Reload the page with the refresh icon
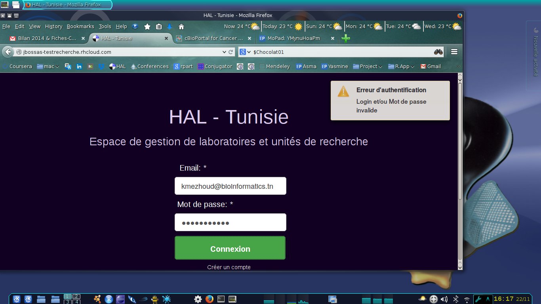Image resolution: width=541 pixels, height=304 pixels. click(231, 52)
